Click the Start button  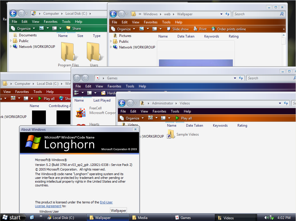click(x=12, y=218)
